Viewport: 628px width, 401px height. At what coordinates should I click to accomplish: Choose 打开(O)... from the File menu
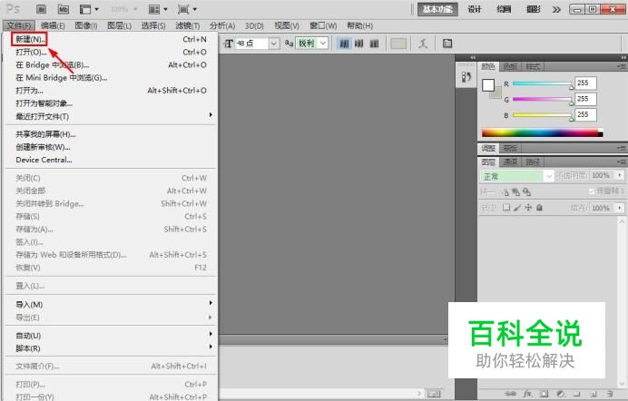[111, 52]
